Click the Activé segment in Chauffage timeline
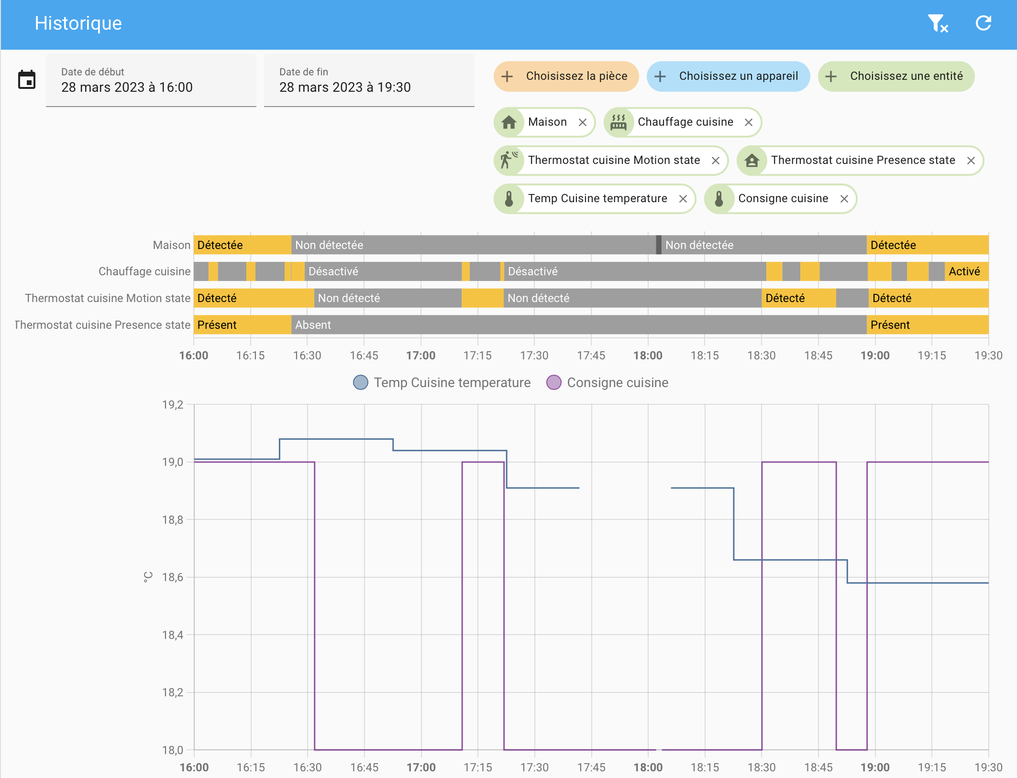 pos(966,271)
